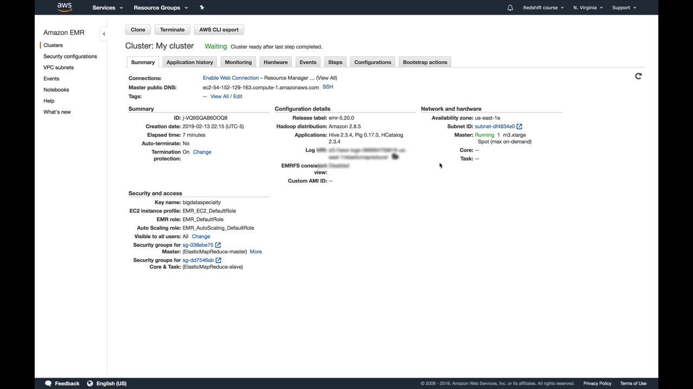Open the Configurations tab
Viewport: 693px width, 389px height.
[x=372, y=62]
